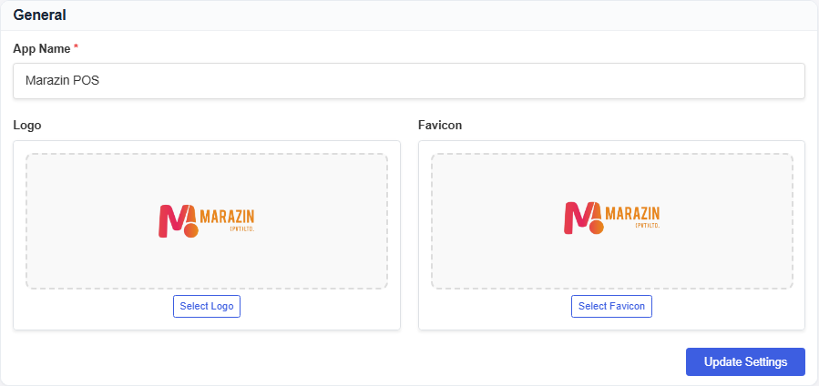819x386 pixels.
Task: Click the Favicon field label
Action: point(440,126)
